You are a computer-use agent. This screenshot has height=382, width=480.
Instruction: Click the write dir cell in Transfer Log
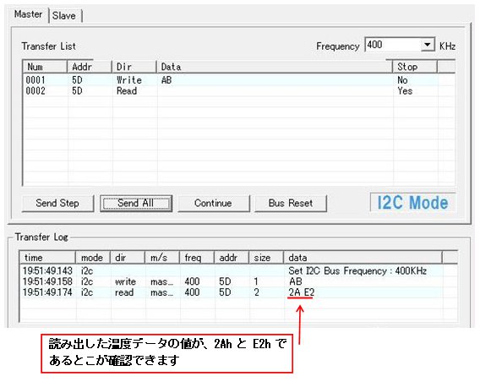click(x=126, y=281)
